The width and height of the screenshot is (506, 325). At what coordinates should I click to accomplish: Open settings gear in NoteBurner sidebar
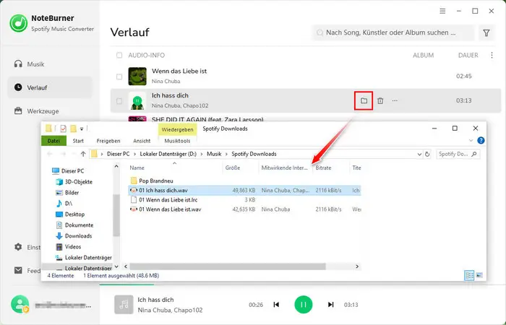pyautogui.click(x=18, y=247)
